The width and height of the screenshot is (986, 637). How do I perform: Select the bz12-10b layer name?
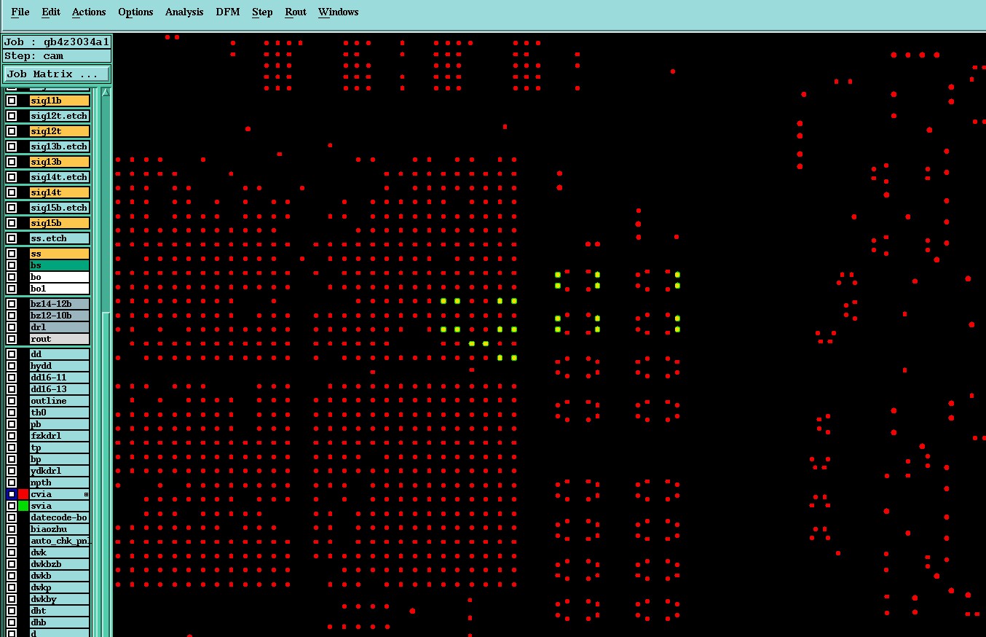click(x=60, y=316)
